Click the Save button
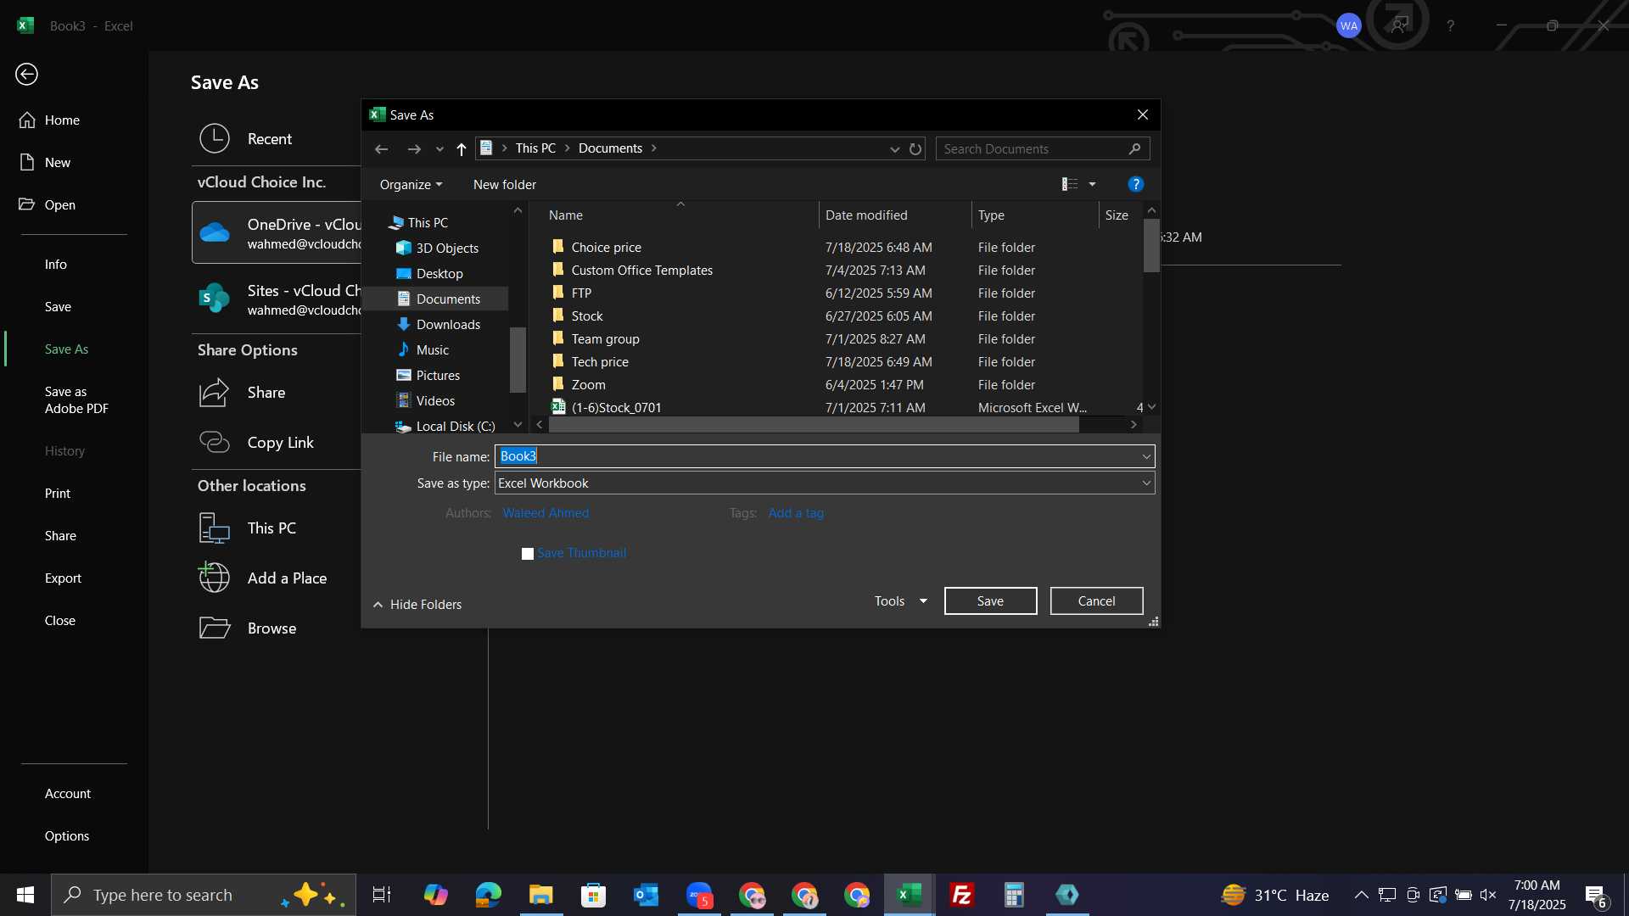 coord(990,600)
